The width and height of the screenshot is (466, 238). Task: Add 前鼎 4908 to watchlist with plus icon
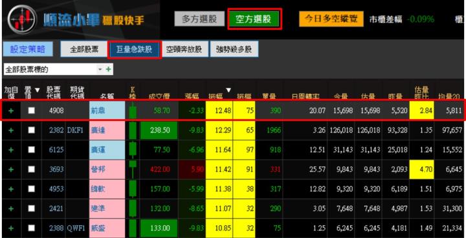[11, 111]
